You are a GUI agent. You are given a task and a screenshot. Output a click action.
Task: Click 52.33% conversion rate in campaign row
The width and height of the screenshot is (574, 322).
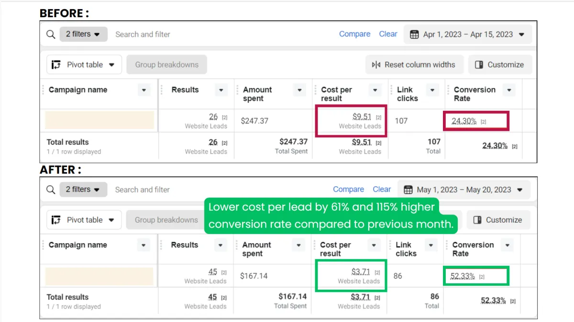coord(463,276)
